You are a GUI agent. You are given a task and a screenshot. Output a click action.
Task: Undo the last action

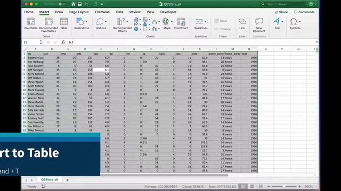tap(86, 4)
